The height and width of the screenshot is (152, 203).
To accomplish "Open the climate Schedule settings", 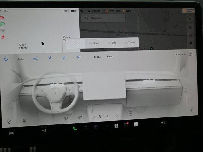I will coord(180,54).
